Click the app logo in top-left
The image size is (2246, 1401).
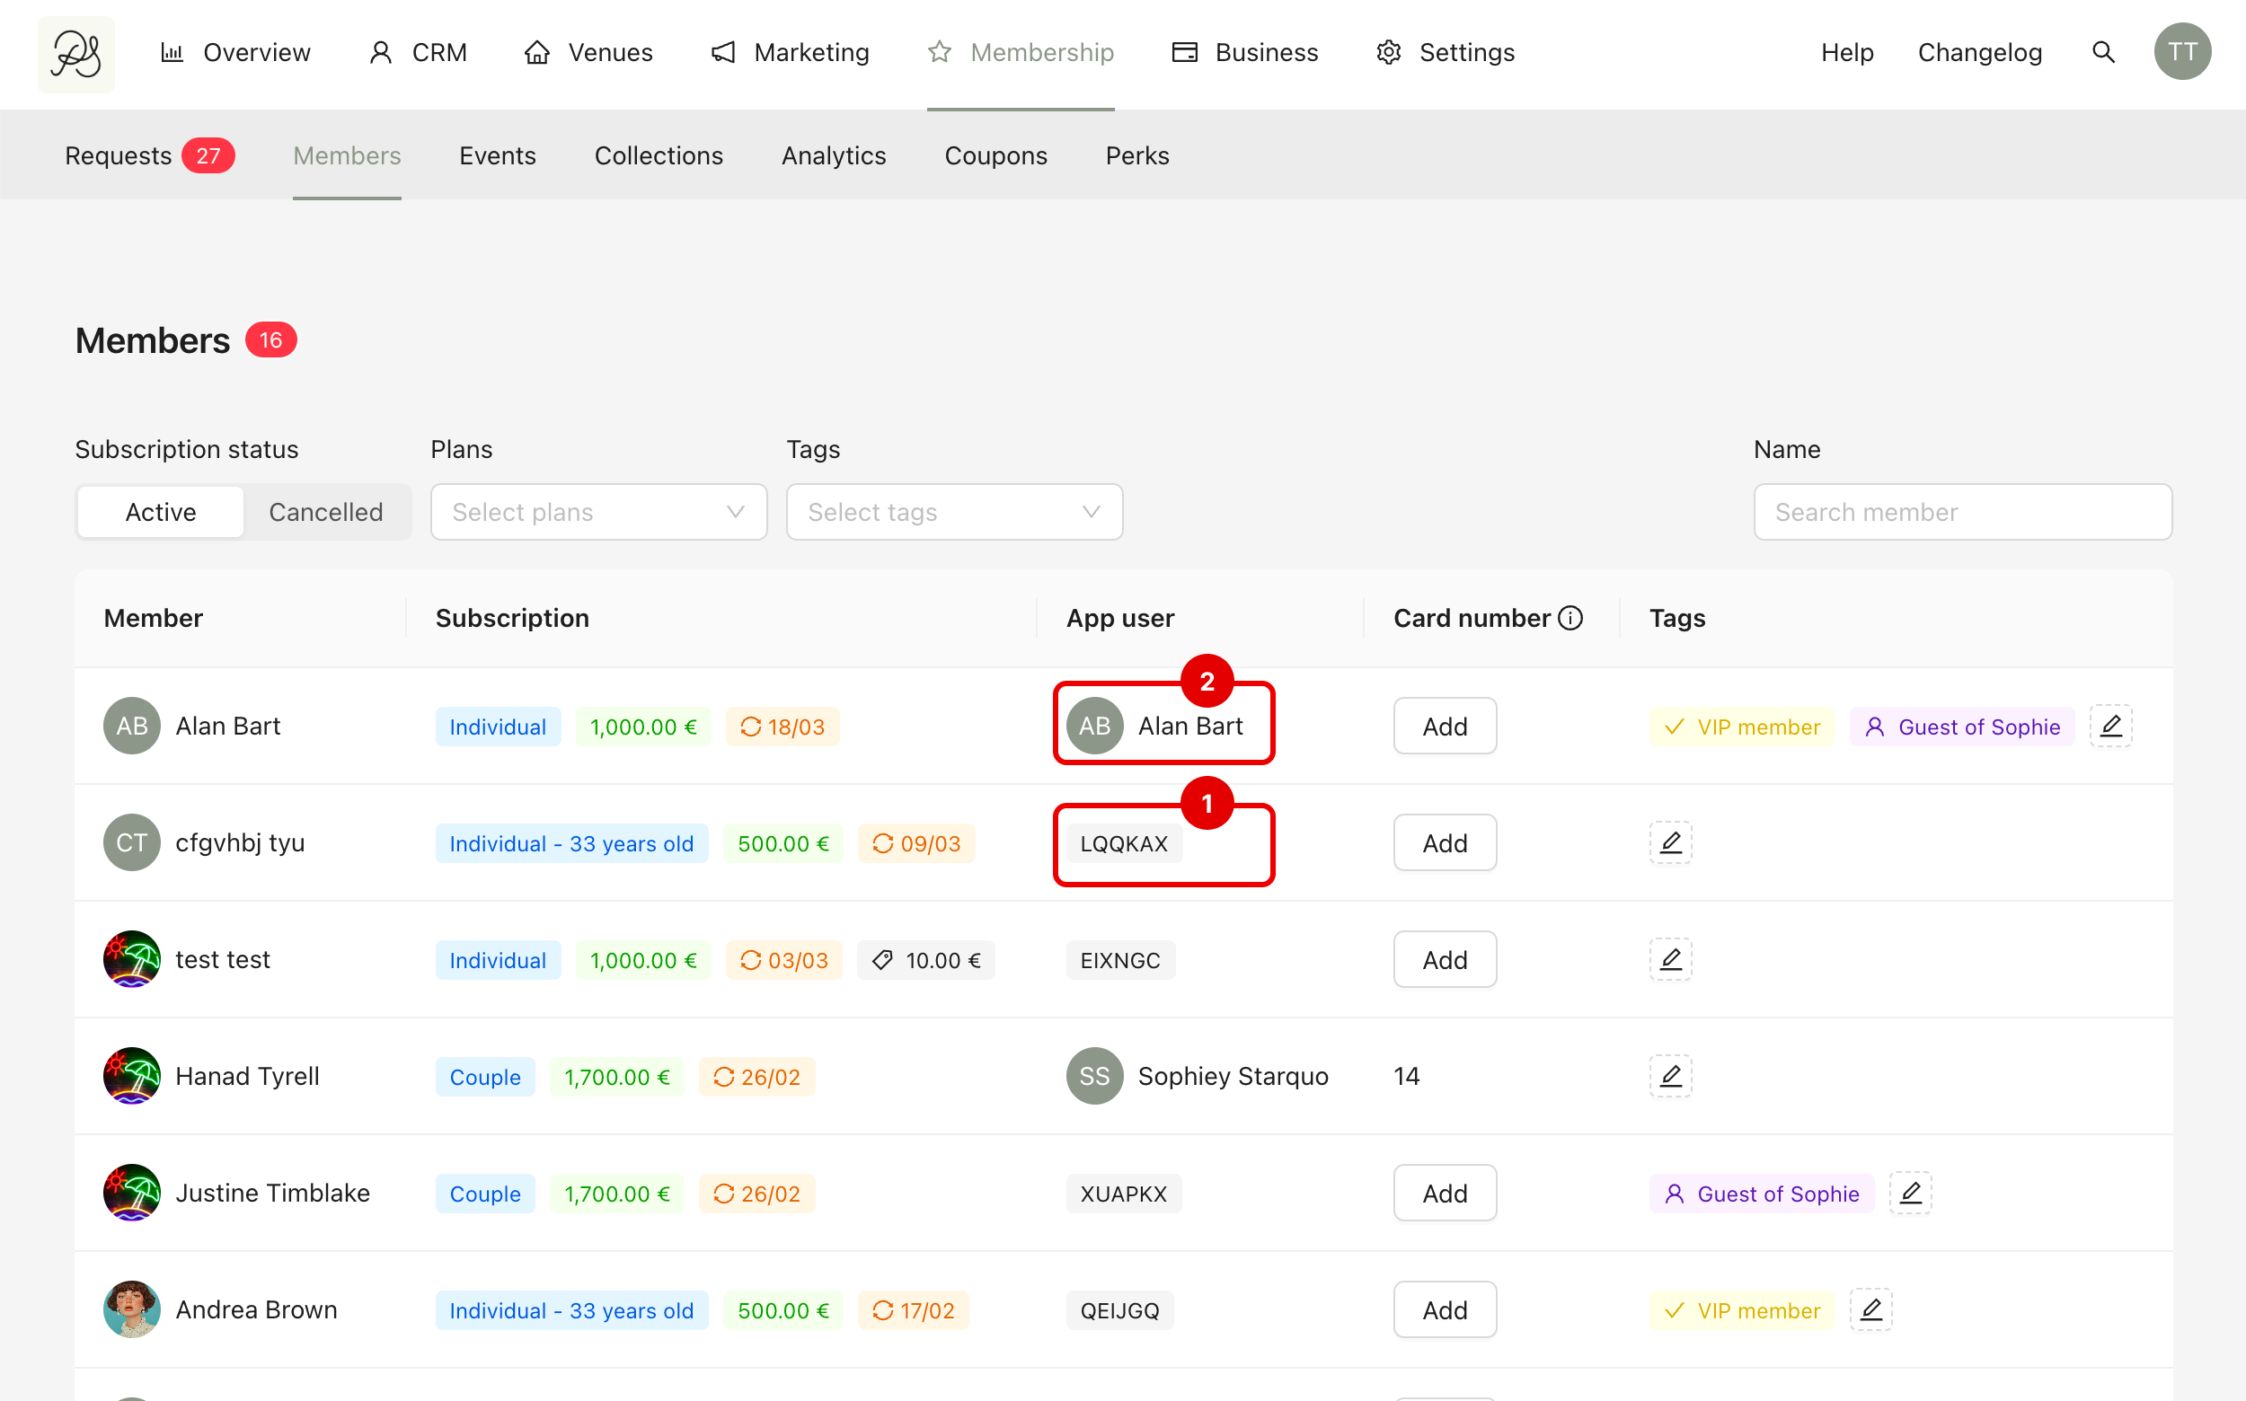click(76, 54)
